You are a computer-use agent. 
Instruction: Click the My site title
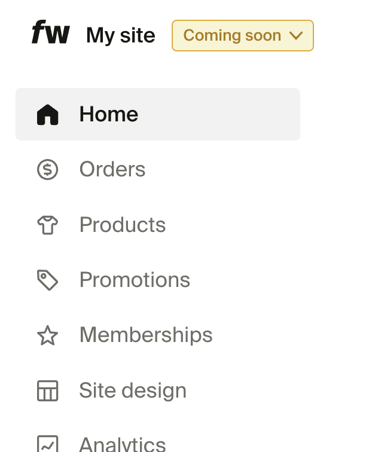point(120,36)
